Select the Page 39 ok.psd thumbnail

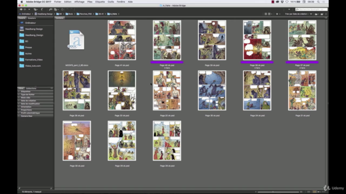(212, 40)
